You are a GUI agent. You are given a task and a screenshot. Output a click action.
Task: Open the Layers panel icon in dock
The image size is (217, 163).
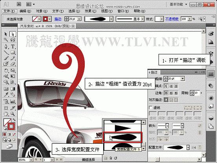(x=211, y=118)
